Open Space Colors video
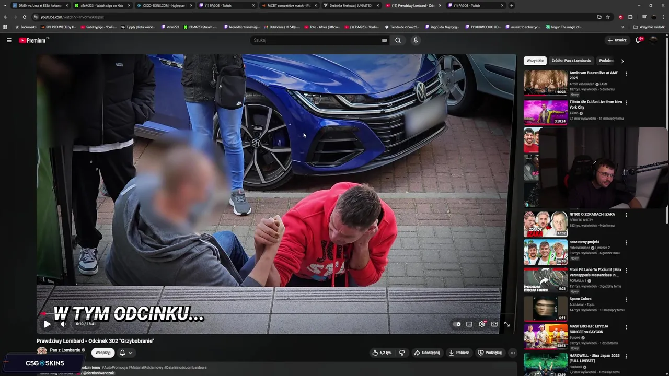 [545, 308]
